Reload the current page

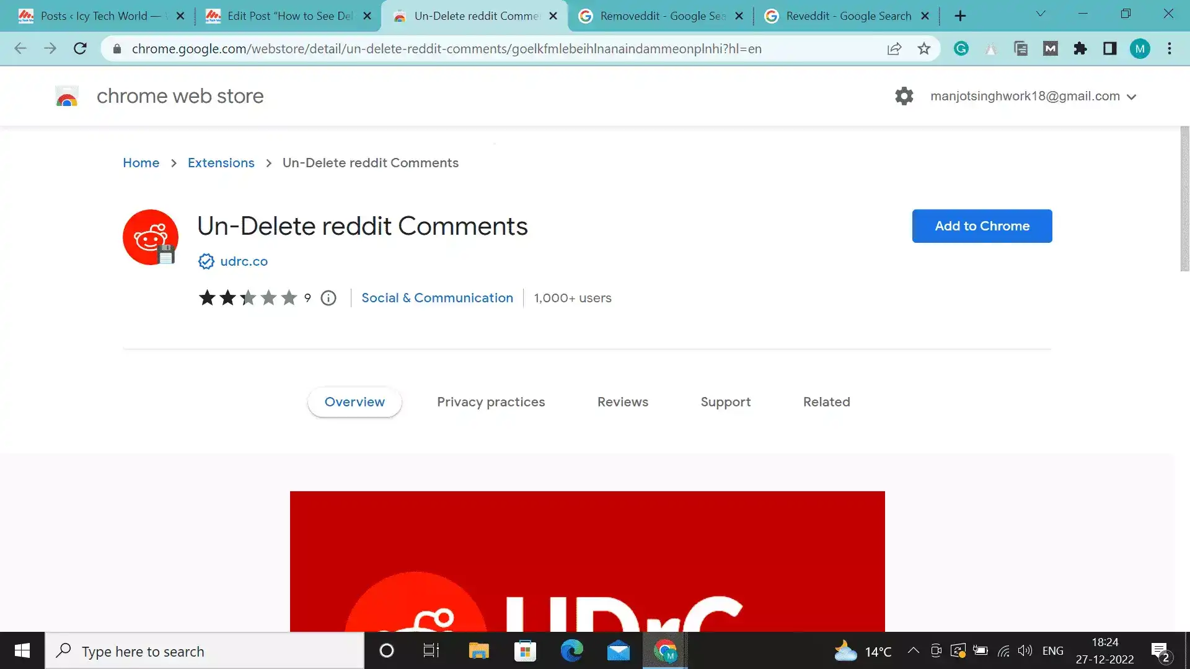tap(80, 48)
